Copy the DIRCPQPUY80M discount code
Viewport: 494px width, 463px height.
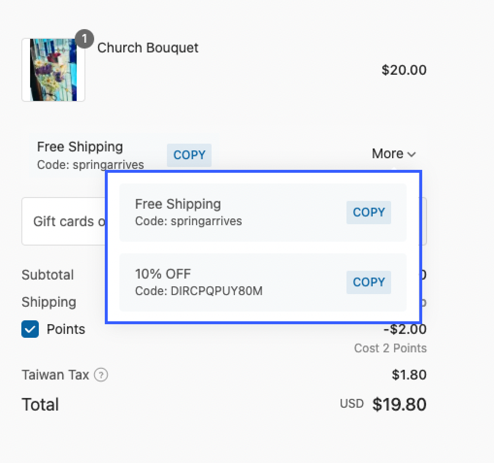[368, 282]
